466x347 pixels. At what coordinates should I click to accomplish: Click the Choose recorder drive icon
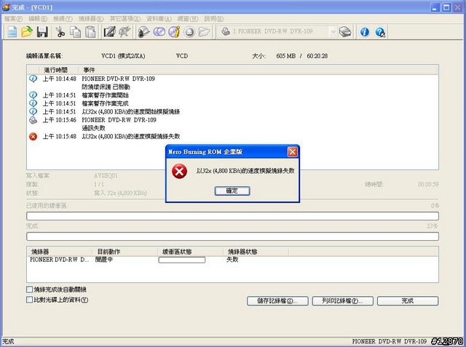pyautogui.click(x=345, y=32)
